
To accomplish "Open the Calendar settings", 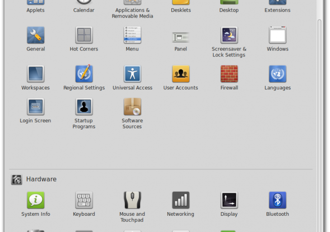I will pyautogui.click(x=84, y=6).
